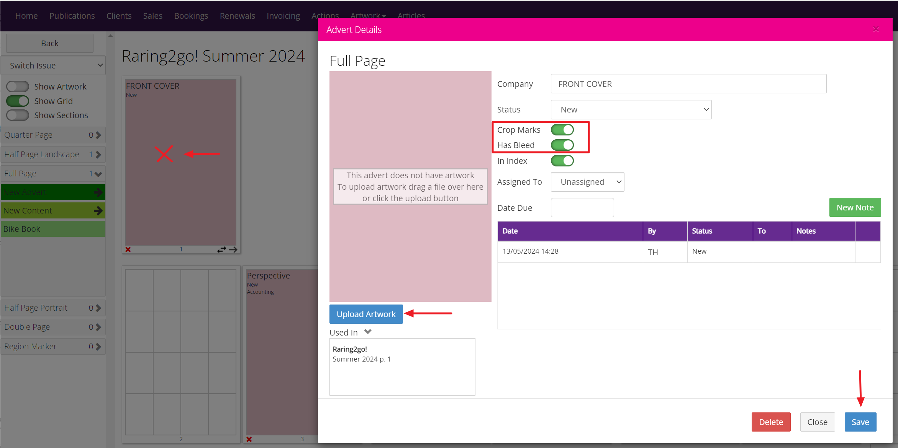The image size is (898, 448).
Task: Click the red X delete icon under page 3
Action: [x=249, y=439]
